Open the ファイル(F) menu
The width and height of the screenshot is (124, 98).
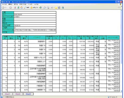point(4,4)
